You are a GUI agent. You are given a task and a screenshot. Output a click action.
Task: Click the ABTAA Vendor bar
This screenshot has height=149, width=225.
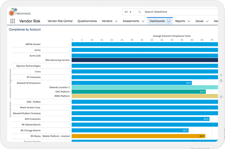pyautogui.click(x=145, y=44)
